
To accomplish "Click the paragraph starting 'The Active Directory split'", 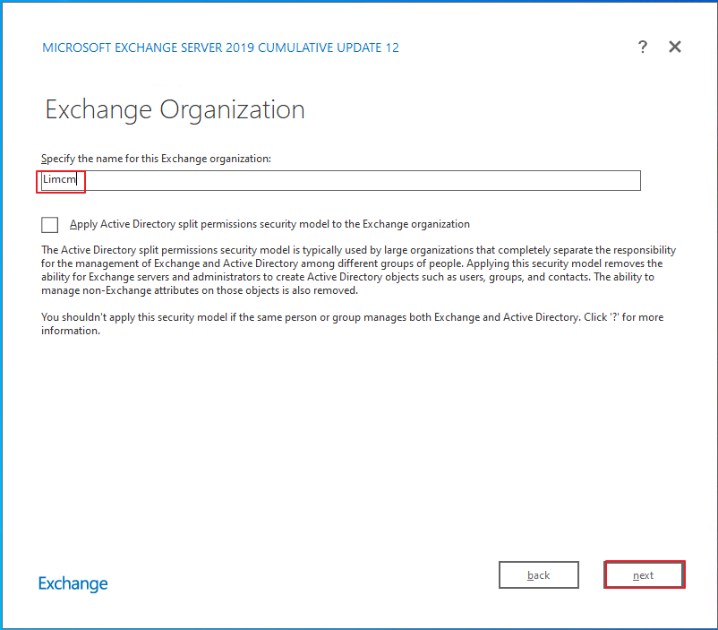I will (x=358, y=270).
